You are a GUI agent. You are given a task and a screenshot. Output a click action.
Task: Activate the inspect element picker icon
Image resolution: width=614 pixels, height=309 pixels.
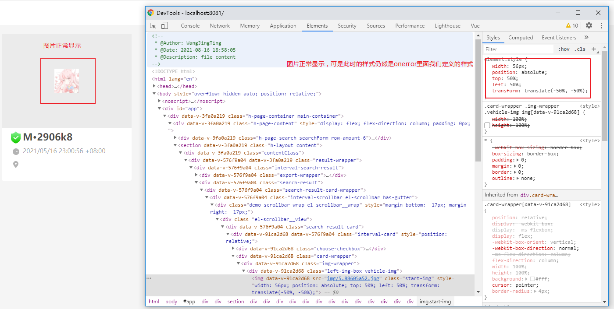point(153,26)
